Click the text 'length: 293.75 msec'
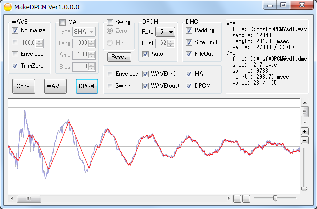This screenshot has width=317, height=209. click(x=261, y=77)
